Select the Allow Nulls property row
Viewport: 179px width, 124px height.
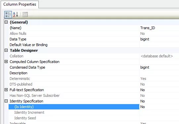click(x=74, y=33)
